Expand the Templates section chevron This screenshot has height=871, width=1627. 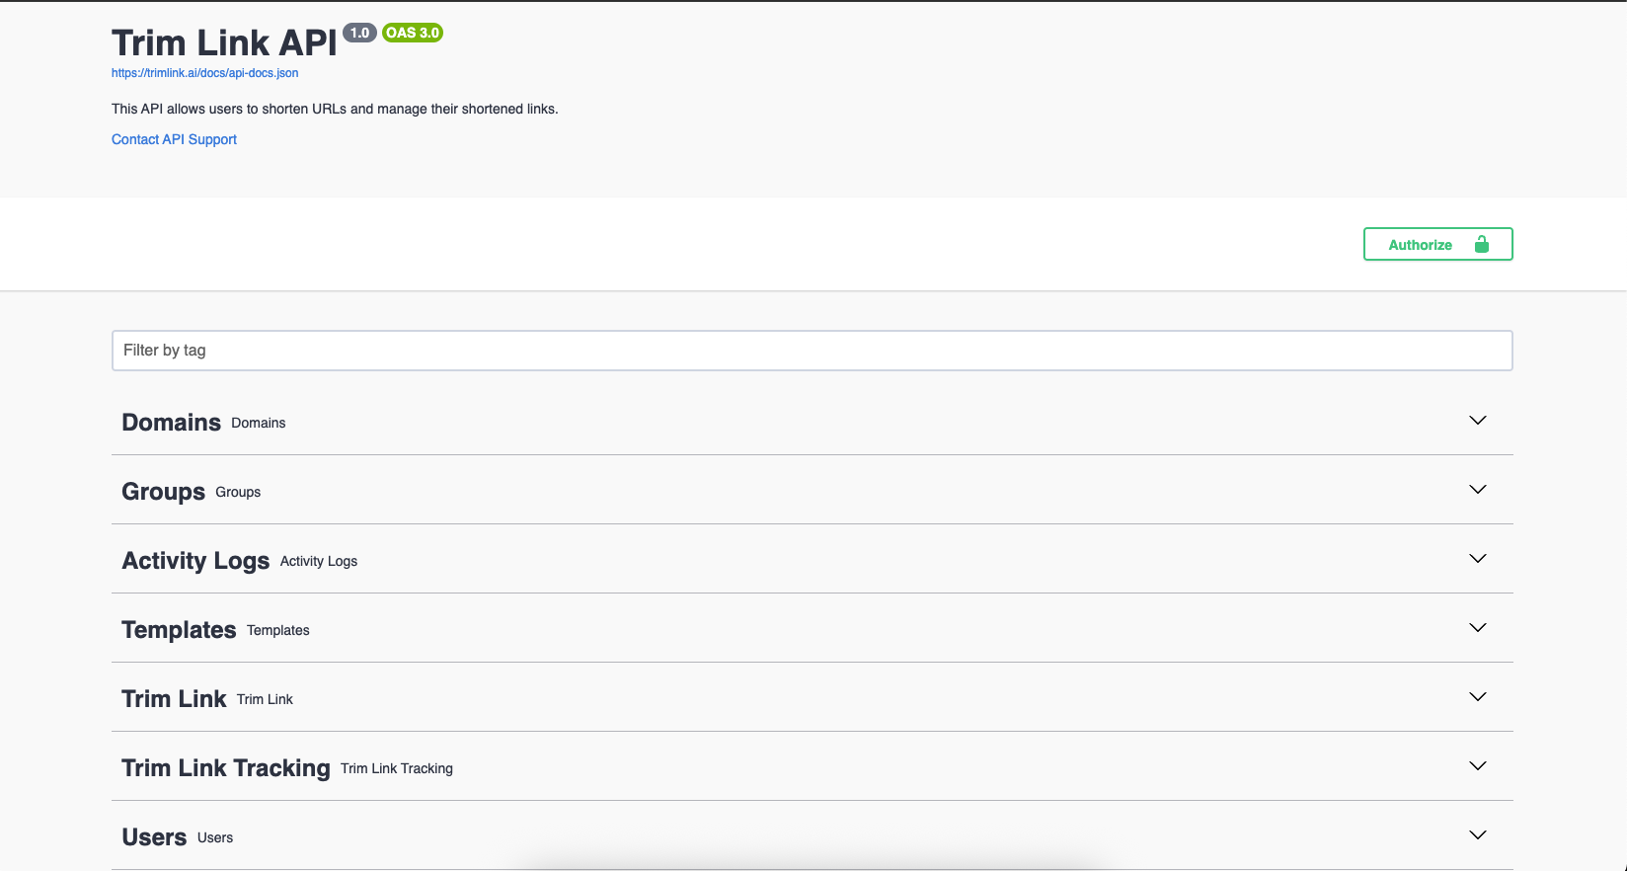[x=1477, y=627]
